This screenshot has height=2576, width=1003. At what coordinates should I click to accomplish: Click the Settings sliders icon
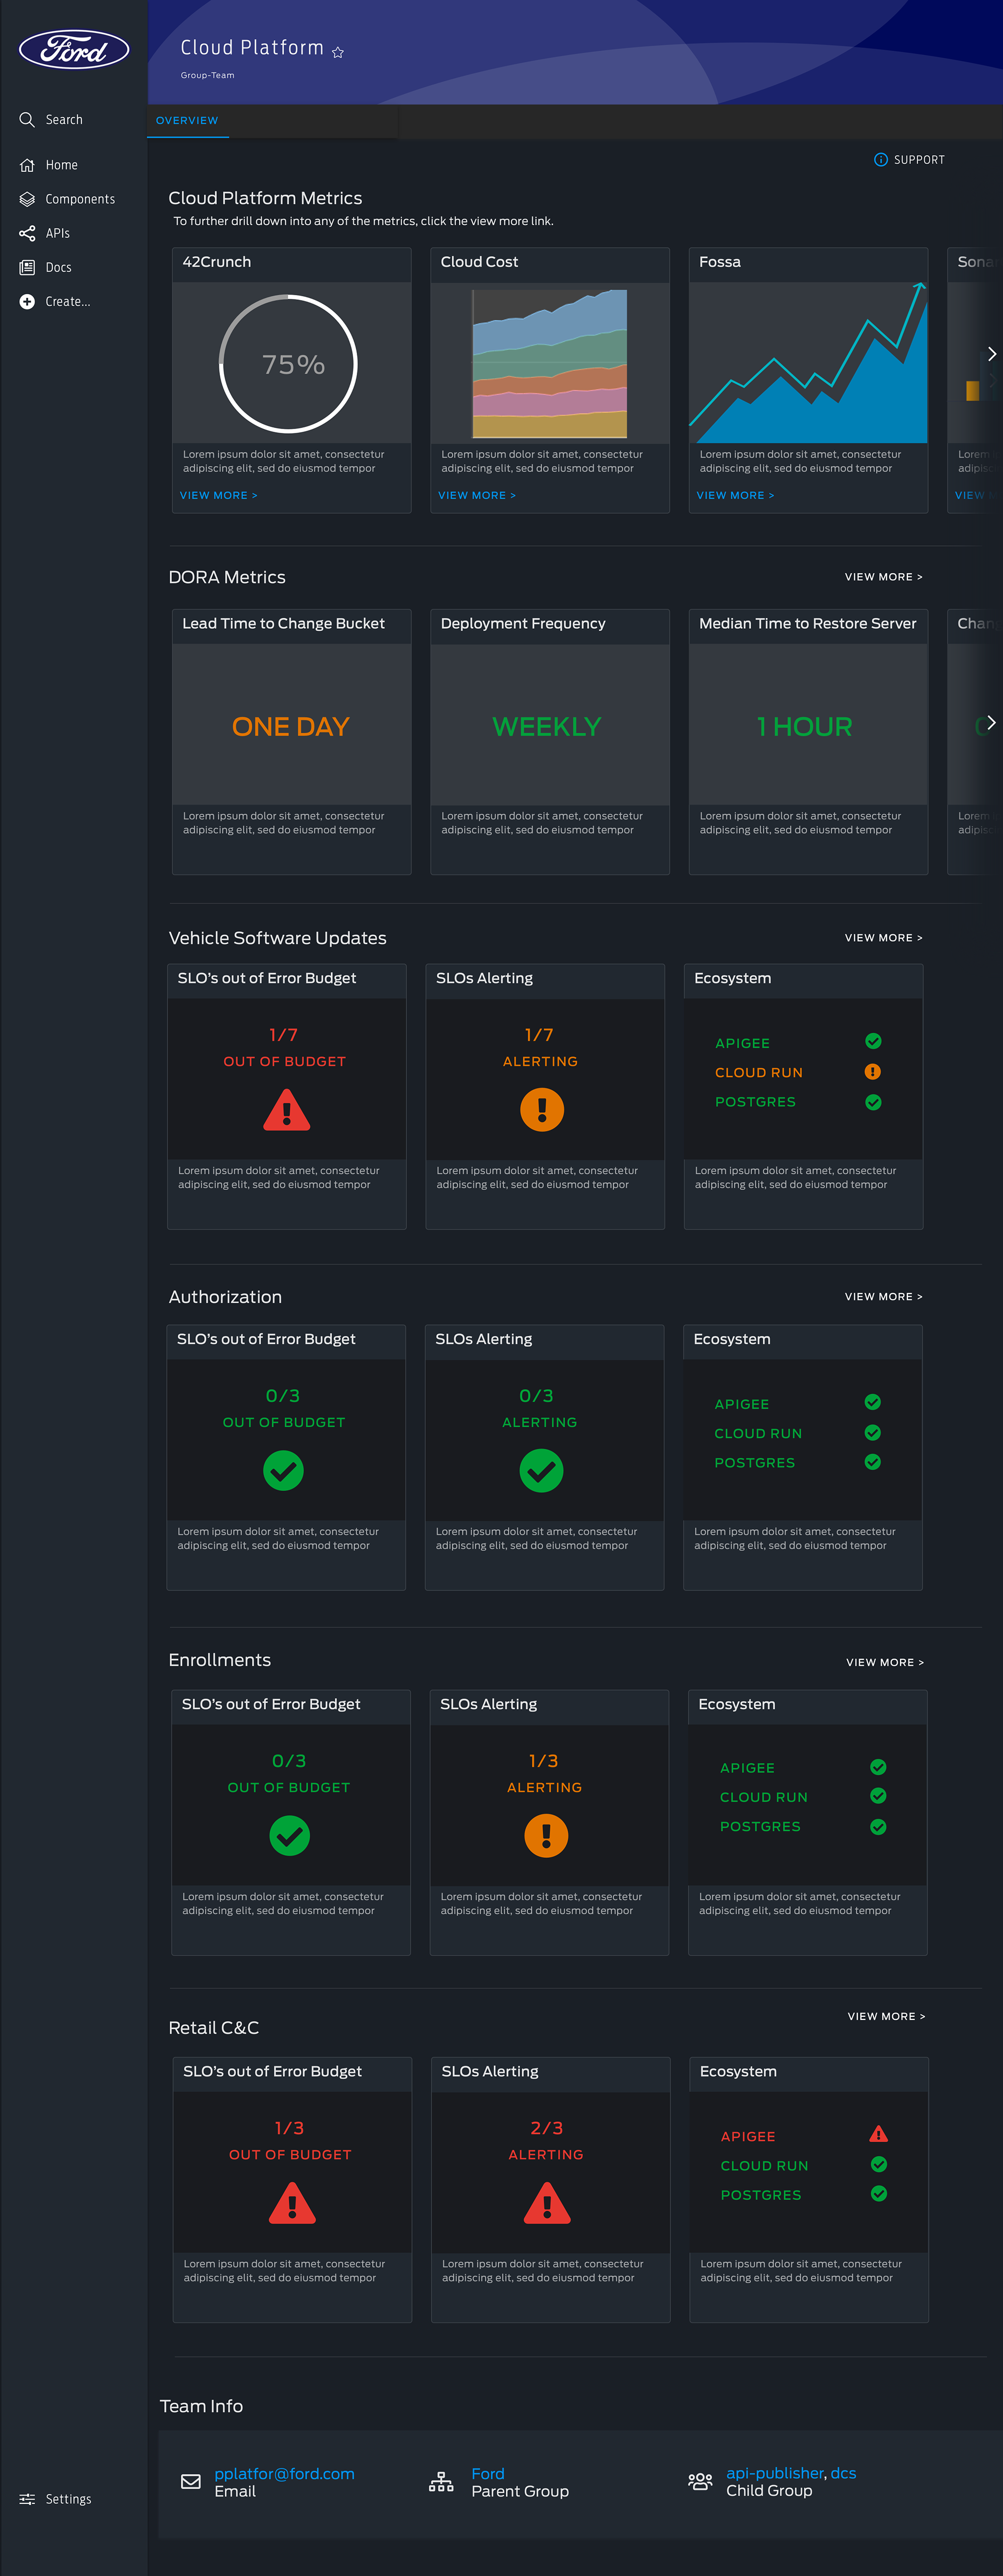(27, 2499)
